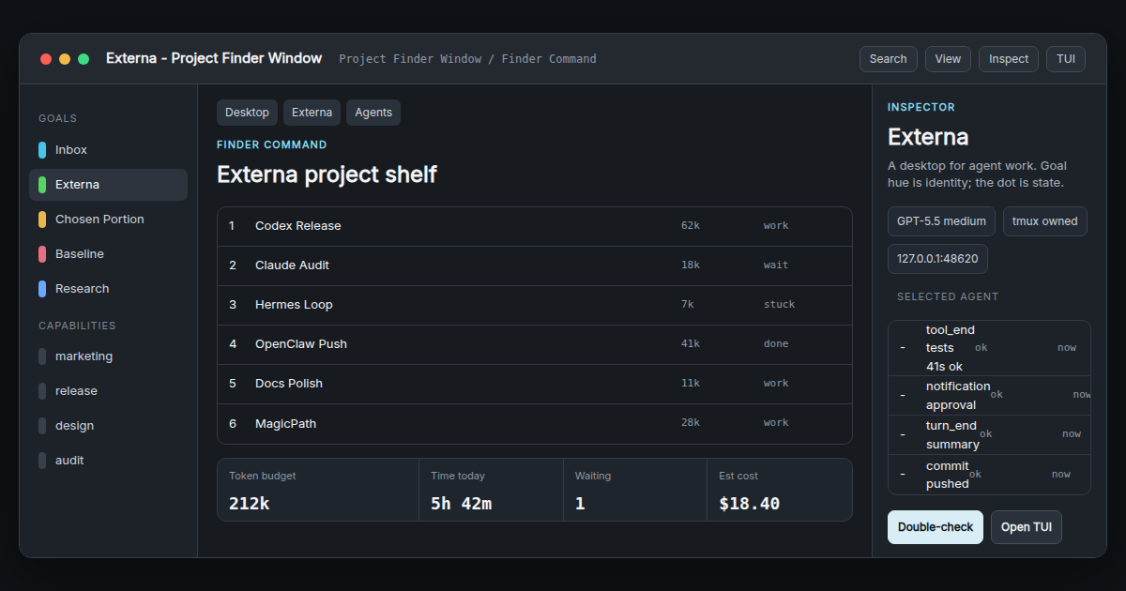Image resolution: width=1126 pixels, height=591 pixels.
Task: Select the marketing capability
Action: 108,356
